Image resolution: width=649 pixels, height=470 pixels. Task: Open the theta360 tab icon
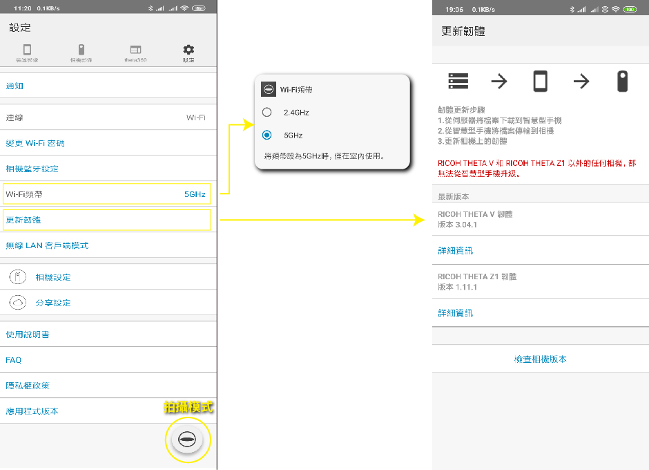(x=135, y=50)
